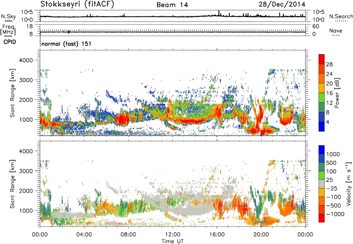
Task: Click the 'Power [dB]' colorbar label
Action: tap(337, 93)
